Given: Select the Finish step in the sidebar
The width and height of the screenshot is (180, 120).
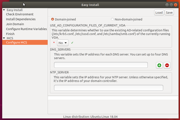Looking at the screenshot, I should [x=10, y=34].
